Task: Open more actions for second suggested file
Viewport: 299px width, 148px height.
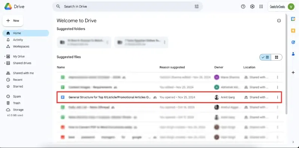Action: click(x=277, y=87)
